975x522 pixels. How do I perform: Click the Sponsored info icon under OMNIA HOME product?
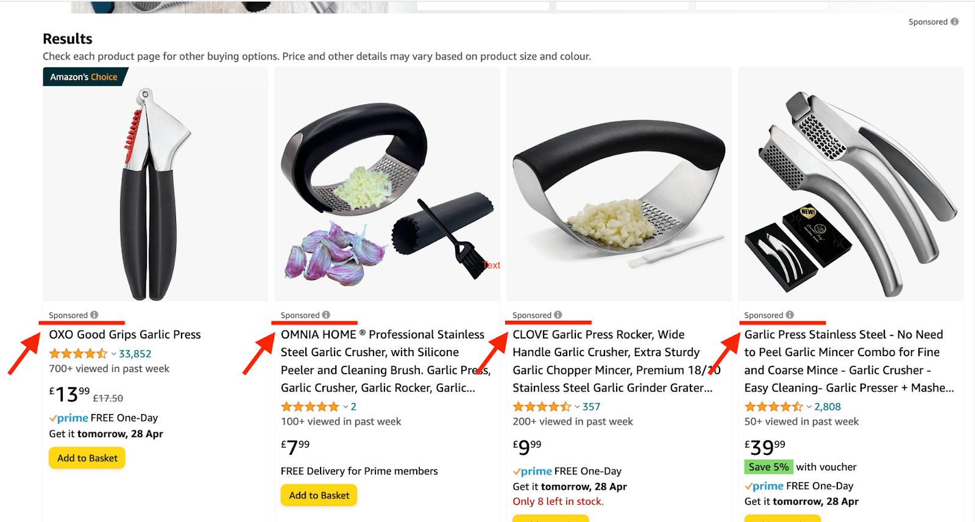(x=327, y=315)
